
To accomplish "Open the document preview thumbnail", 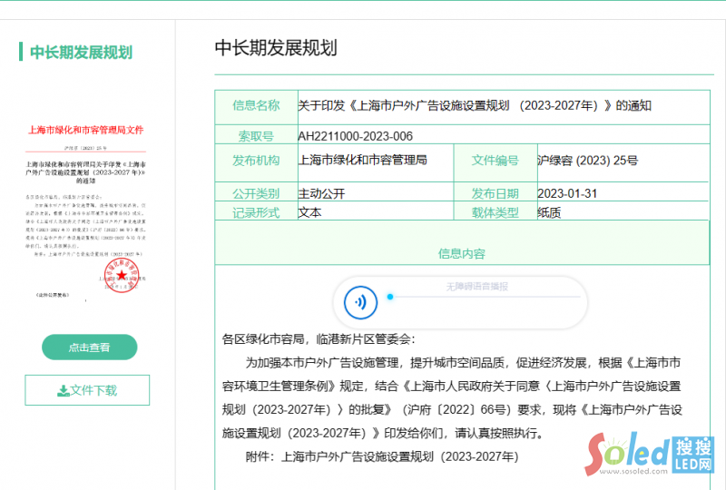I will pos(87,209).
